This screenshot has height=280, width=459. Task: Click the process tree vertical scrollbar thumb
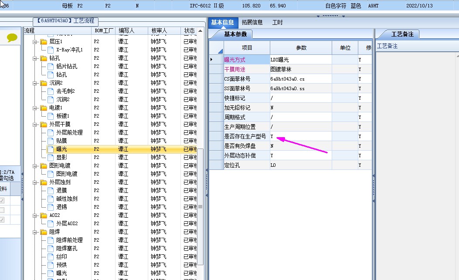coord(201,206)
